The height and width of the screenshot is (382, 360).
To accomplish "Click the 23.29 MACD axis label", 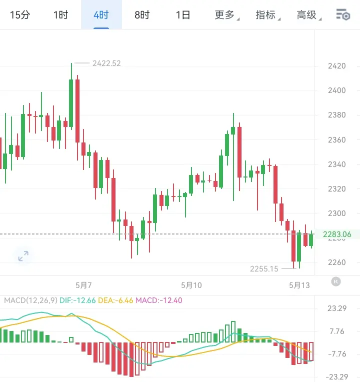I will [337, 308].
